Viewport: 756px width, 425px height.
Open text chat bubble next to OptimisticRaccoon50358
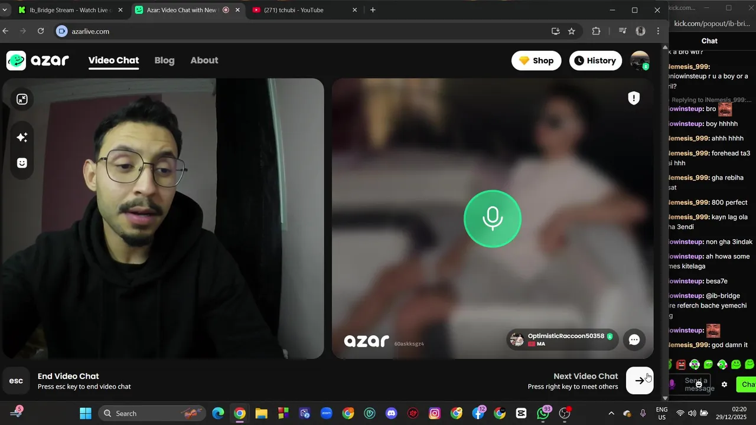pos(634,339)
